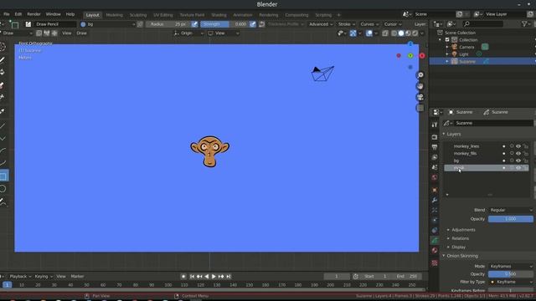Toggle visibility eye of monkey_fills layer
Image resolution: width=536 pixels, height=301 pixels.
click(x=518, y=154)
